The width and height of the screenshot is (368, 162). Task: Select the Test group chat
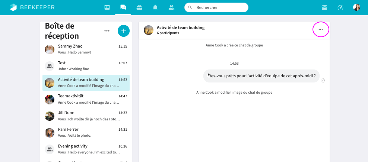click(86, 66)
